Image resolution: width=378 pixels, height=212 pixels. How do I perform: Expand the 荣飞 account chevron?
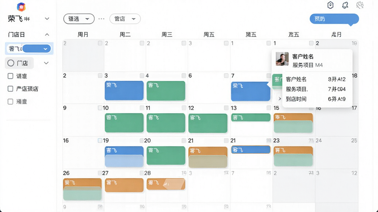coord(47,18)
